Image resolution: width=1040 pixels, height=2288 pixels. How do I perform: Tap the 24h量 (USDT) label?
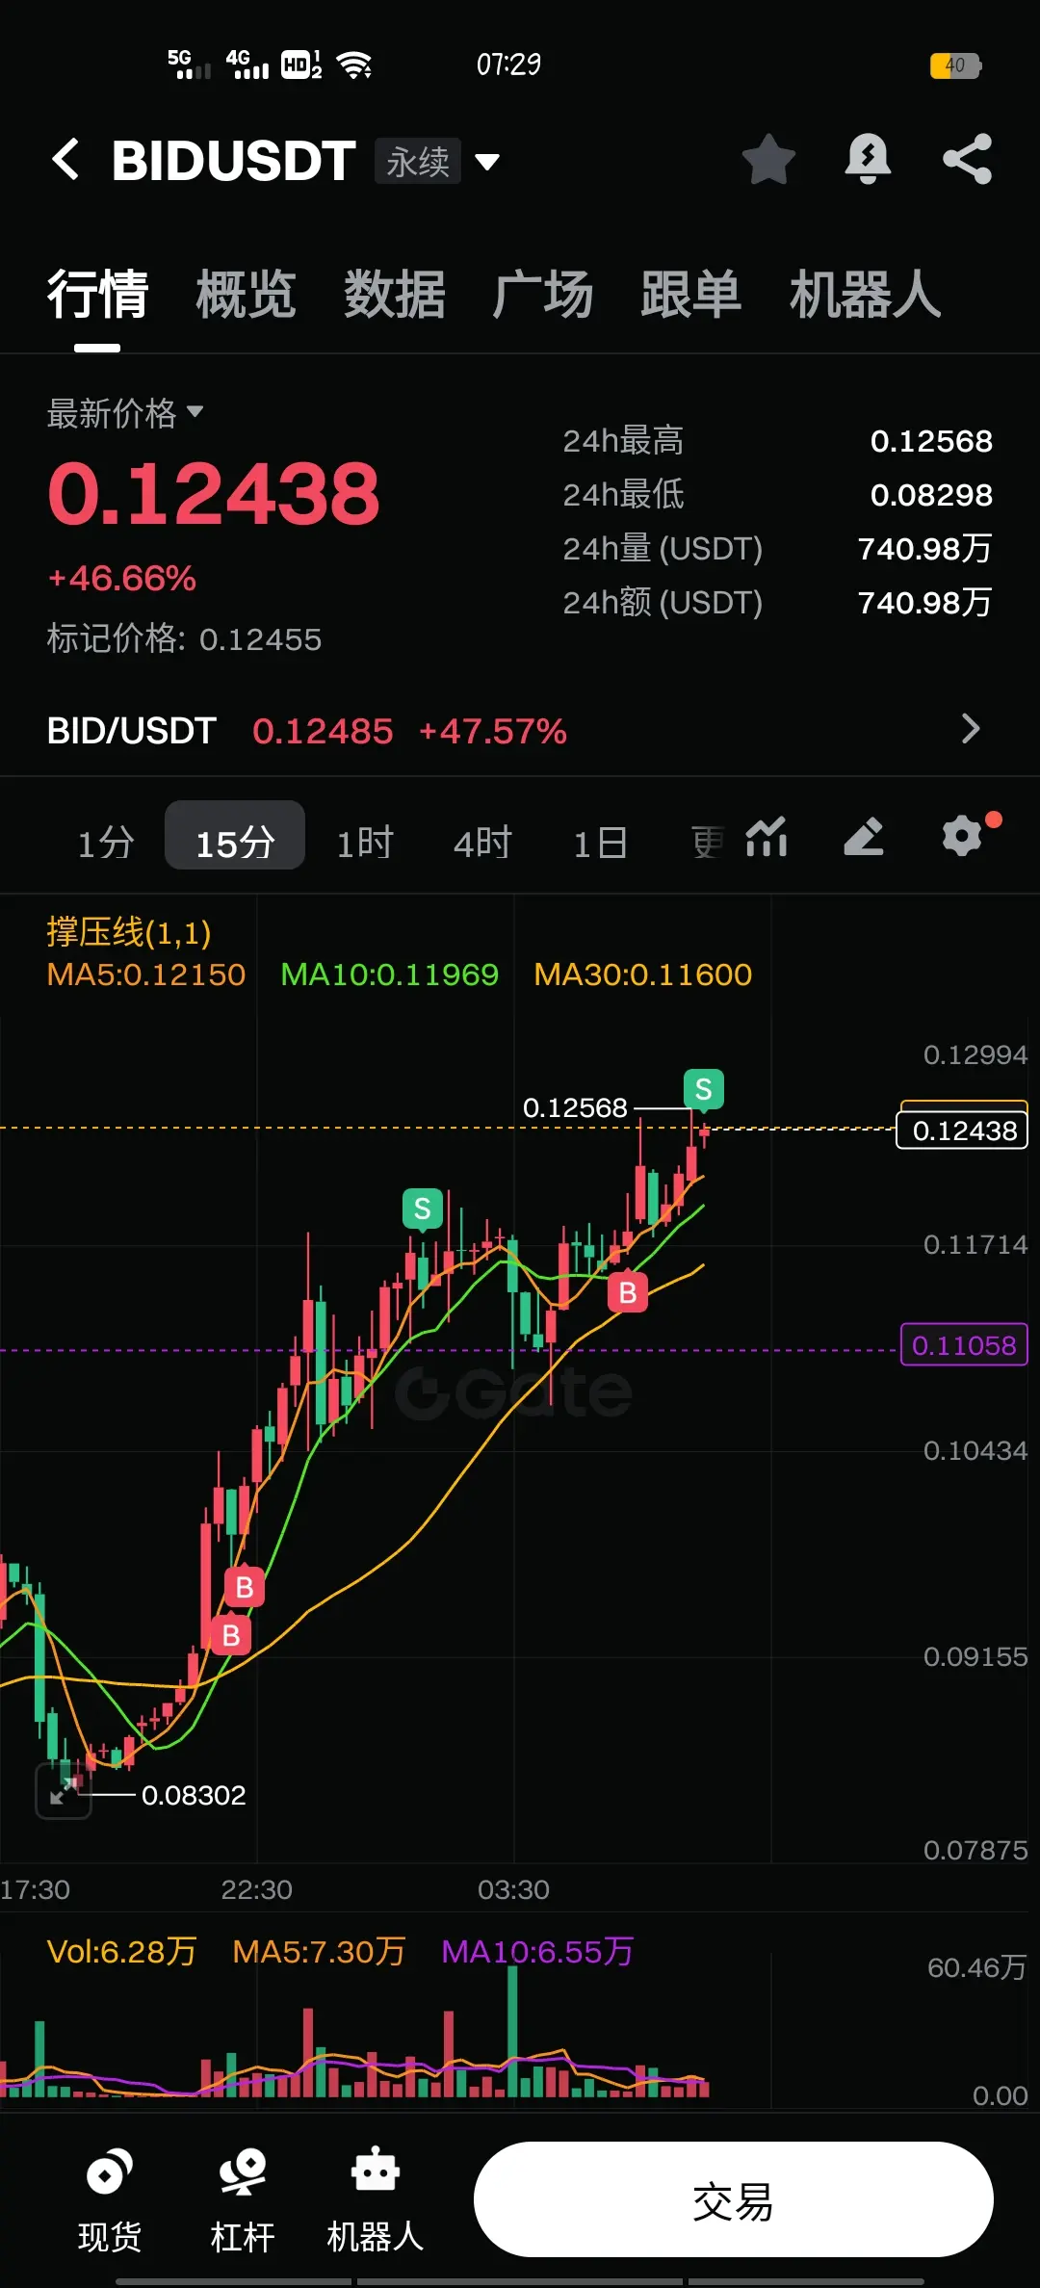pyautogui.click(x=663, y=549)
